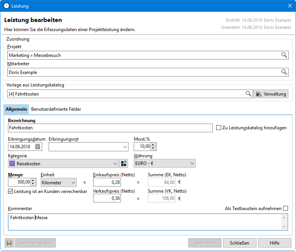This screenshot has height=251, width=296.
Task: Click the Leistungskatalog search magnifier icon
Action: point(249,94)
